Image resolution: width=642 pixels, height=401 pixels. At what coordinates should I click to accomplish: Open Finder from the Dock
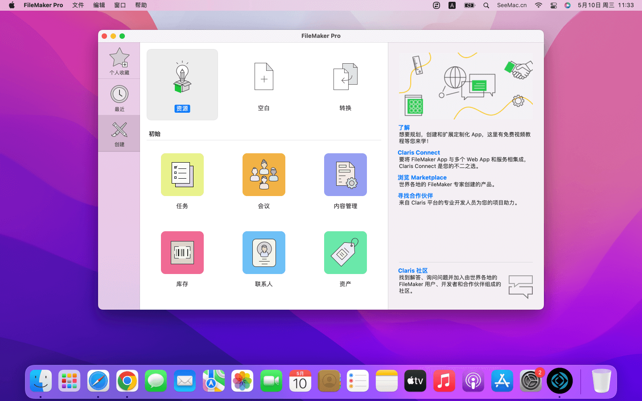point(41,381)
